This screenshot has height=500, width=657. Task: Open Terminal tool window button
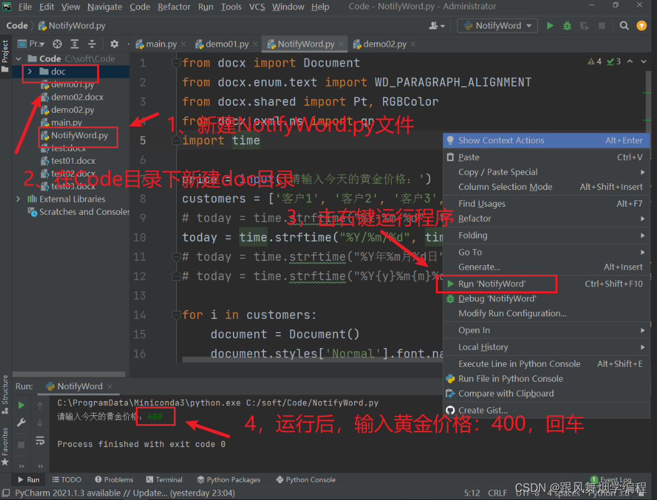tap(164, 479)
